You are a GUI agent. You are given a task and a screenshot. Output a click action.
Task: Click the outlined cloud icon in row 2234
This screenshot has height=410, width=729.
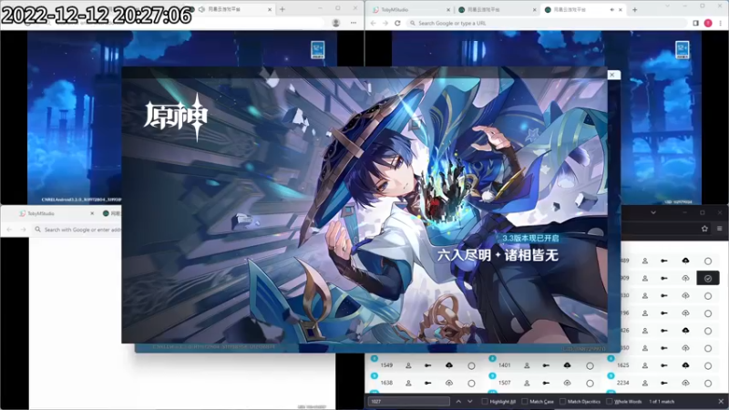click(686, 383)
